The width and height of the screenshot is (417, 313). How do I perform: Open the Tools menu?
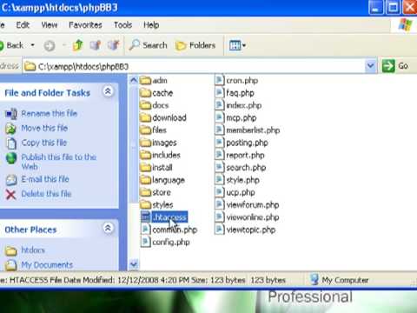pyautogui.click(x=123, y=25)
